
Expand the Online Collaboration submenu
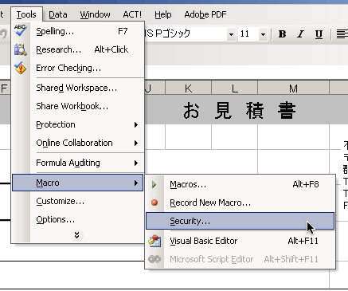point(77,143)
